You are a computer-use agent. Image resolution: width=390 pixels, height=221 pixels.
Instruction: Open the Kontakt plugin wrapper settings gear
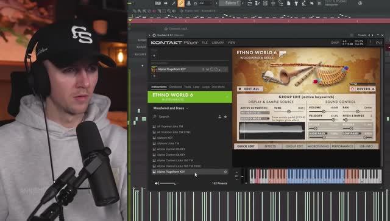[154, 35]
